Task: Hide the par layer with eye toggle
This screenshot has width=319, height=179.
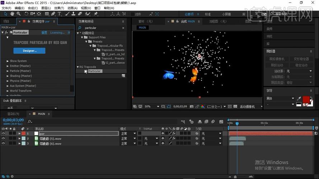Action: click(x=3, y=133)
